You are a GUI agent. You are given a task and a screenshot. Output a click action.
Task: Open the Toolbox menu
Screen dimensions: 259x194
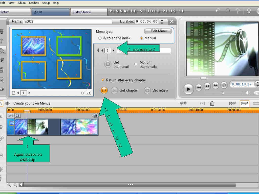(34, 3)
